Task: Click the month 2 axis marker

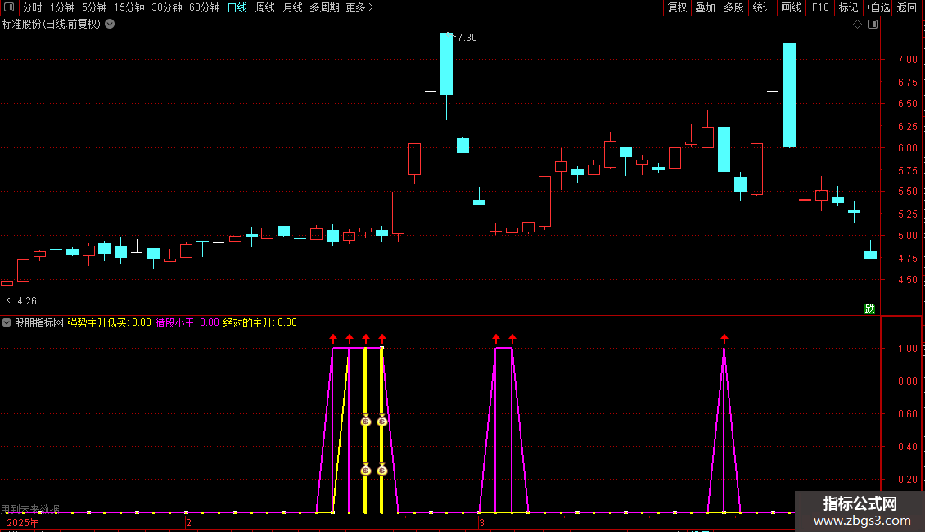Action: pos(188,522)
